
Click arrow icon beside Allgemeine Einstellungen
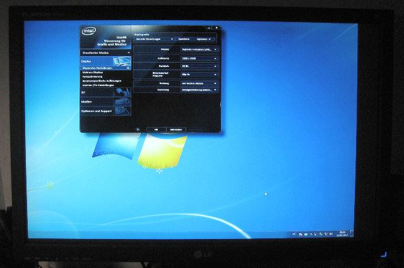pos(128,68)
